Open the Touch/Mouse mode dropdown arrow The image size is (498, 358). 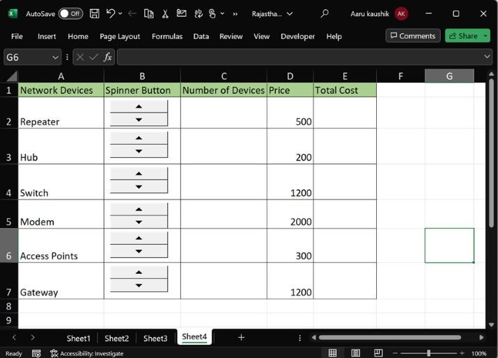[x=222, y=14]
